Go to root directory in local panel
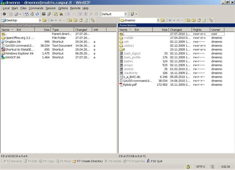Screen dimensions: 235x170 (x=75, y=20)
